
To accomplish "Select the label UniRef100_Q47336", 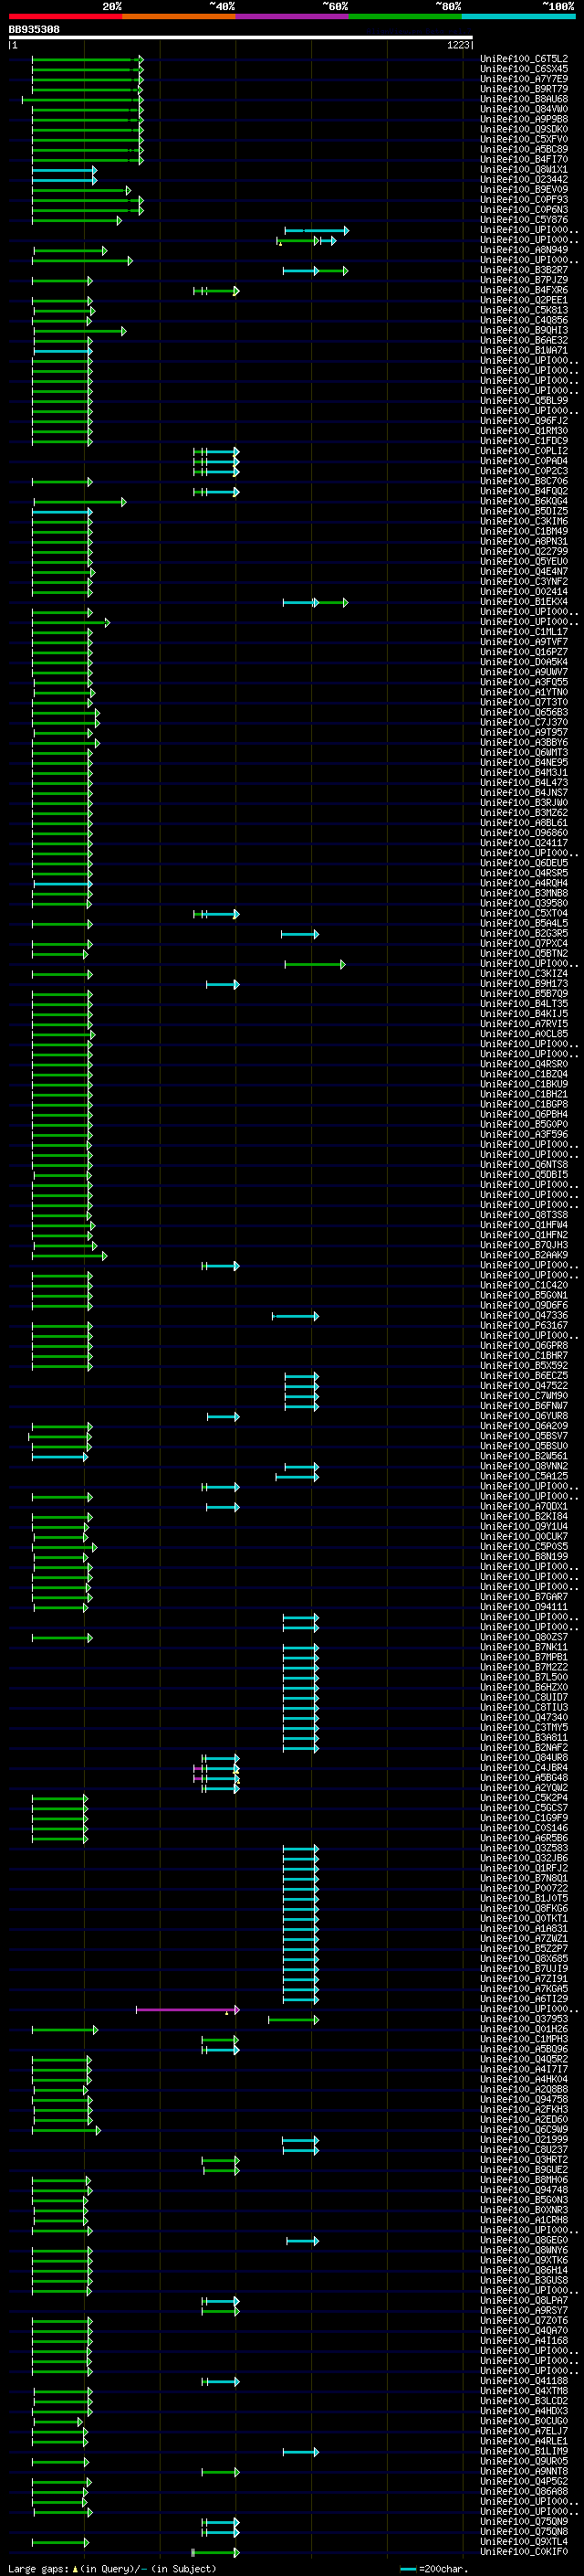I will point(524,1316).
